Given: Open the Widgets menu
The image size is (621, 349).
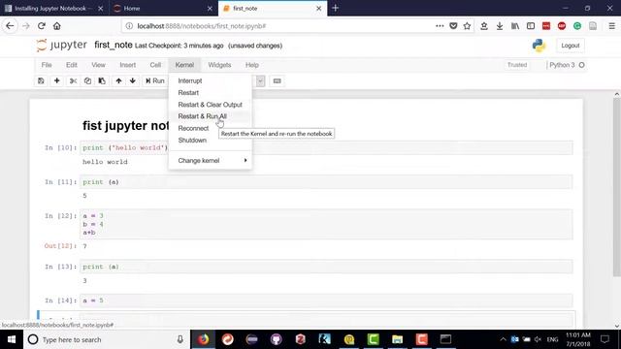Looking at the screenshot, I should [219, 65].
